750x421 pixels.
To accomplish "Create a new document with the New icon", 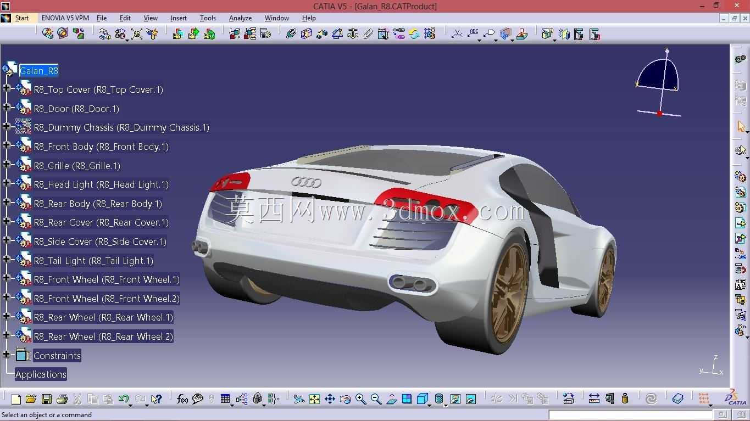I will (x=16, y=399).
